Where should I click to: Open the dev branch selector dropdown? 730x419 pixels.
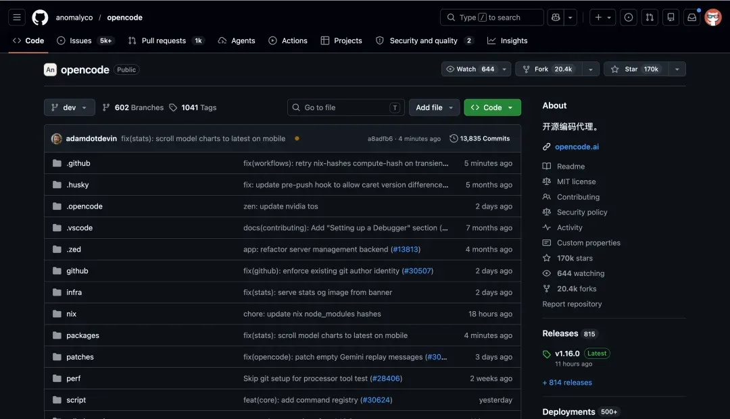[x=70, y=108]
